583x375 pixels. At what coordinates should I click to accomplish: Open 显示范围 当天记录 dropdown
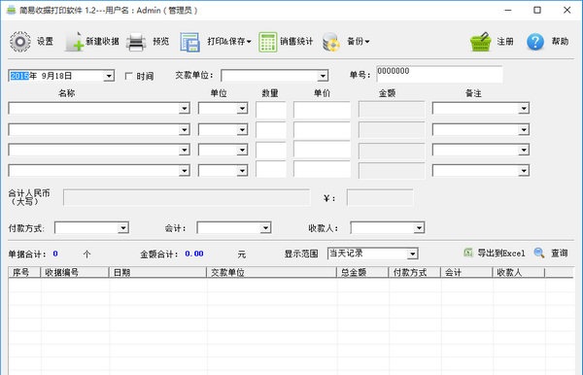point(412,254)
